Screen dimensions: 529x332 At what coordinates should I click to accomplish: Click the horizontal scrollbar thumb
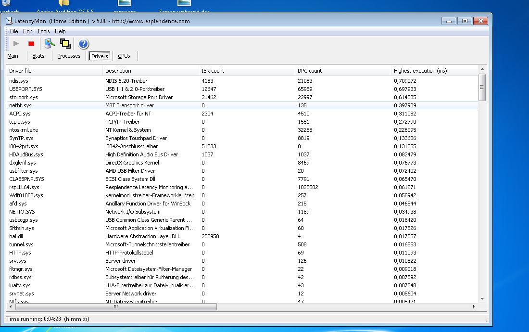point(116,306)
